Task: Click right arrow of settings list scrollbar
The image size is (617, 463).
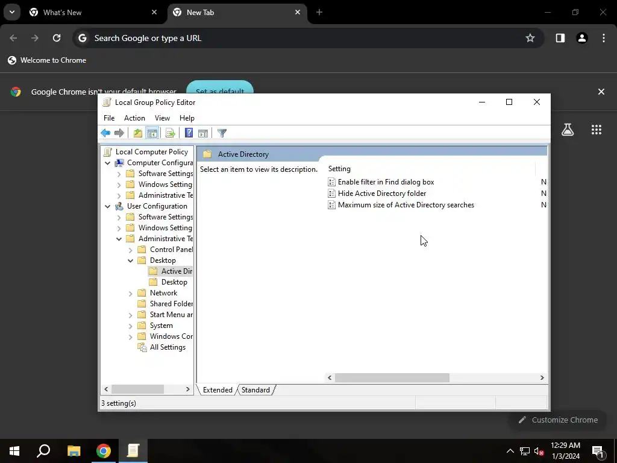Action: point(542,377)
